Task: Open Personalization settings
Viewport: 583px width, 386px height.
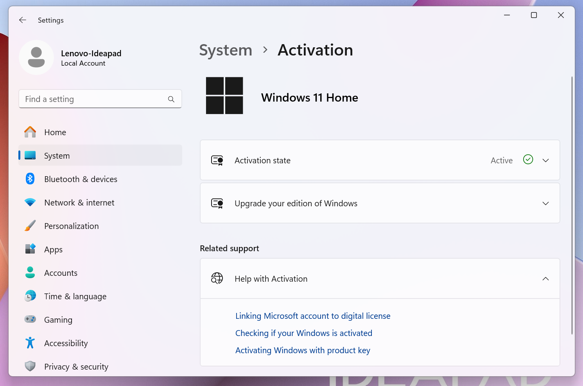Action: (x=100, y=226)
